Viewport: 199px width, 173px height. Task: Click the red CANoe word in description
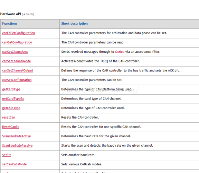[x=120, y=52]
